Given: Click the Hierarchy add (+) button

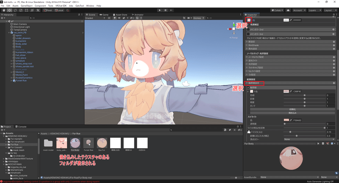Looking at the screenshot, I should coord(2,18).
